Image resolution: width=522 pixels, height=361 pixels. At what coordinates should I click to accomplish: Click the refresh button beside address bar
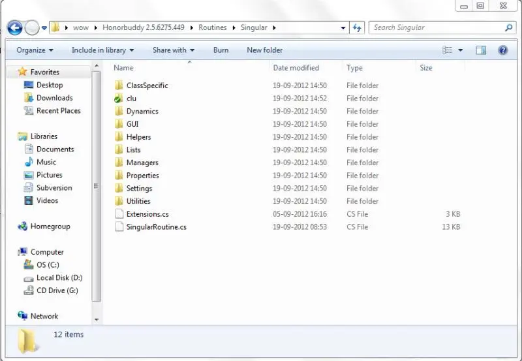(357, 28)
